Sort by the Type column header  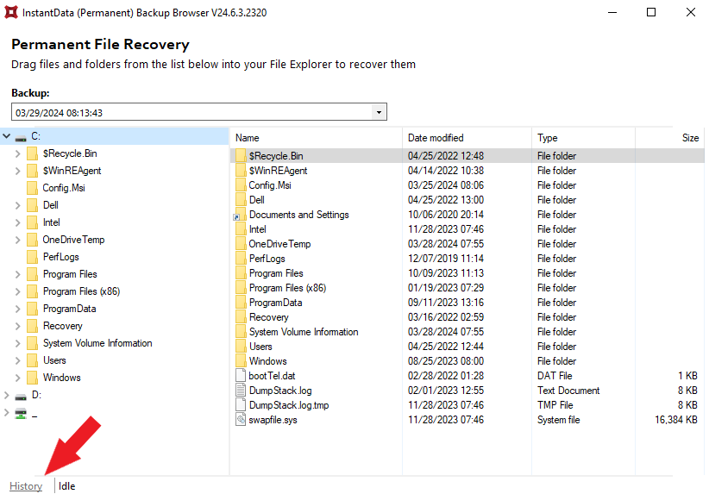point(583,137)
